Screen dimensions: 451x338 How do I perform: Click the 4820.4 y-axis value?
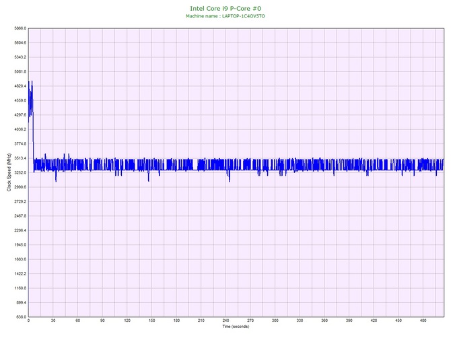[x=20, y=86]
